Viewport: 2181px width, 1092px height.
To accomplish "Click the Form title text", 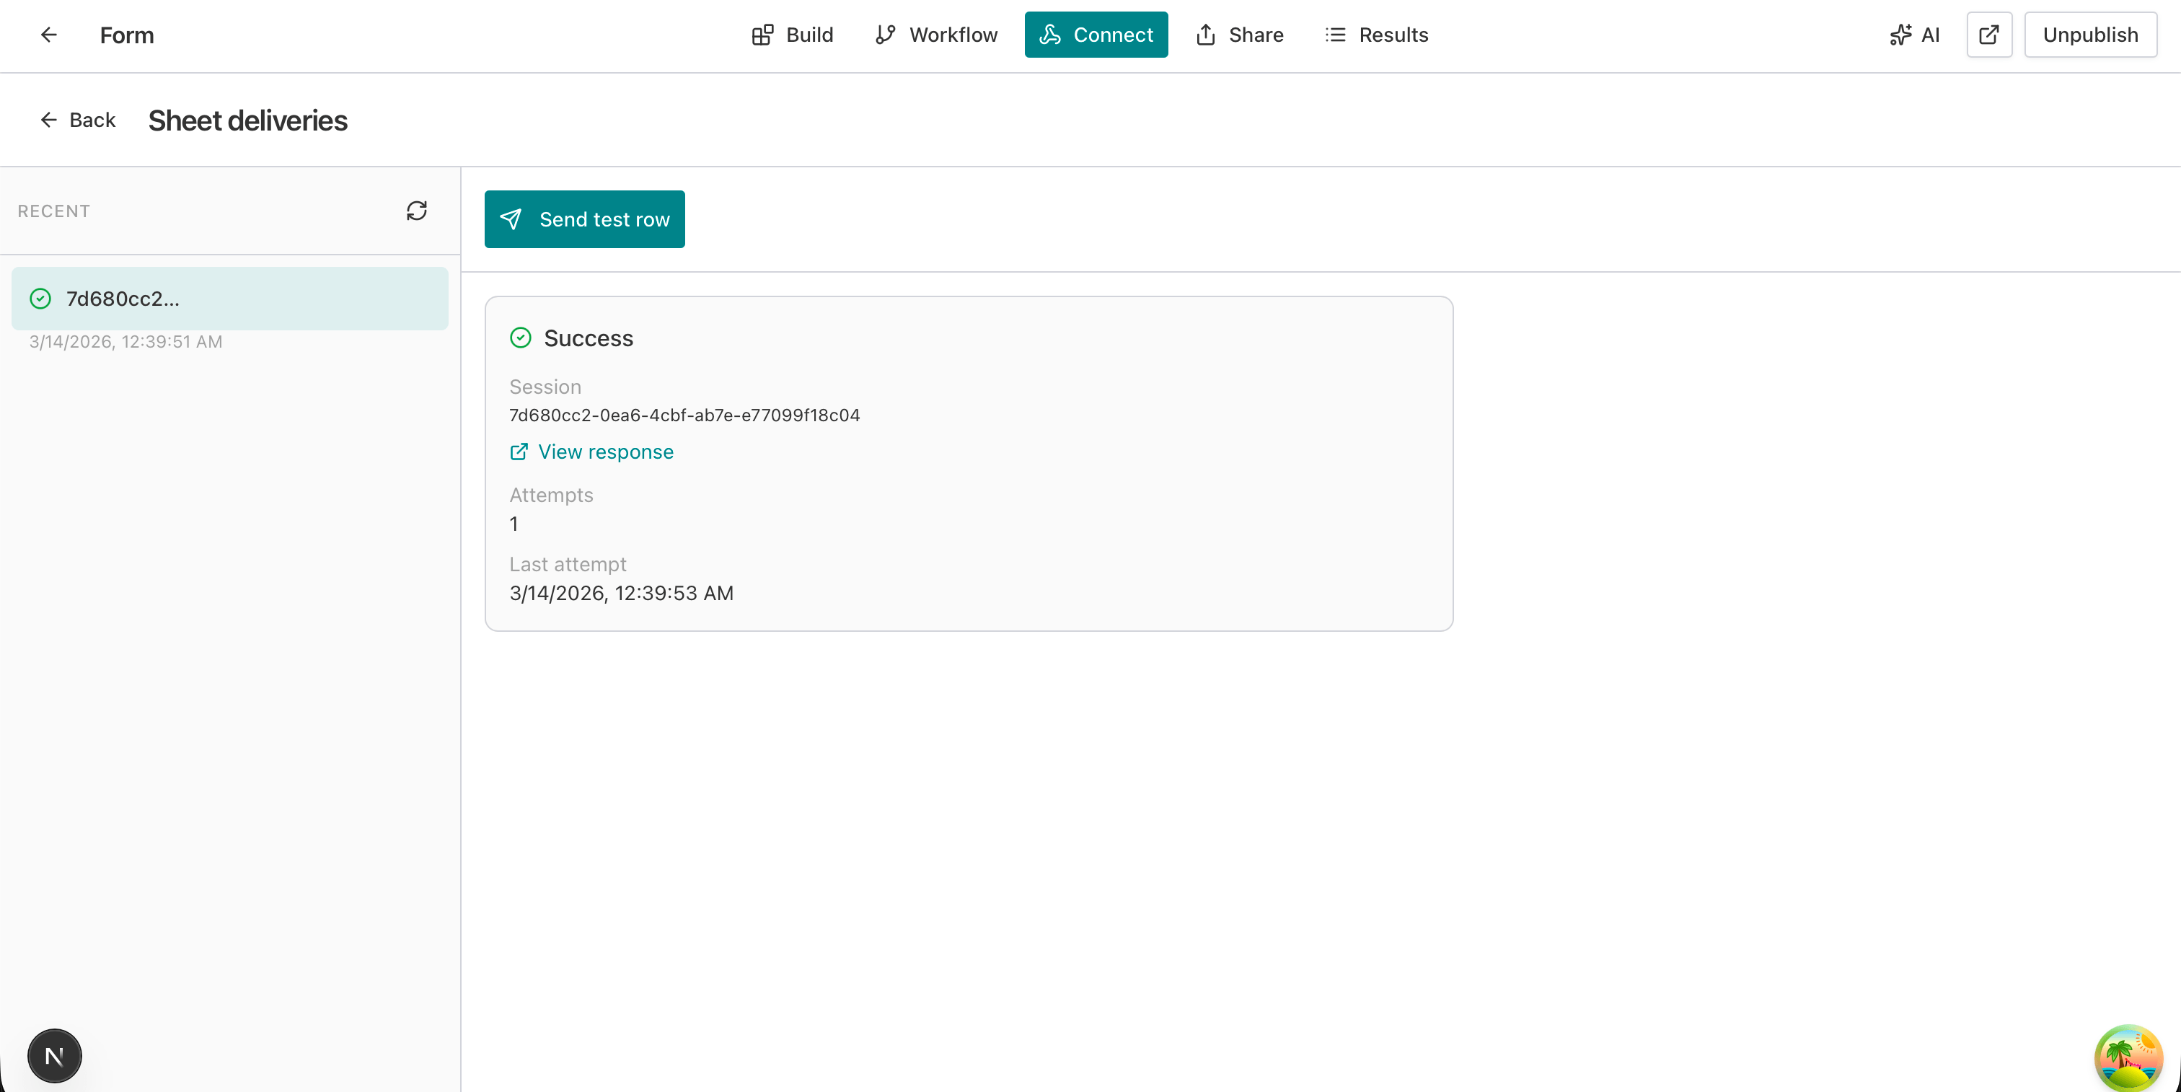I will click(x=127, y=35).
